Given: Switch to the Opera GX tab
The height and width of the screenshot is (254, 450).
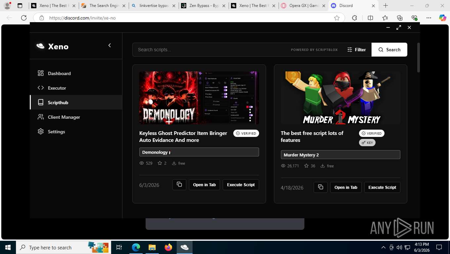Looking at the screenshot, I should [304, 6].
